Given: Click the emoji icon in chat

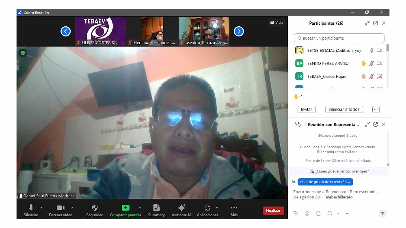Looking at the screenshot, I should pos(307,213).
